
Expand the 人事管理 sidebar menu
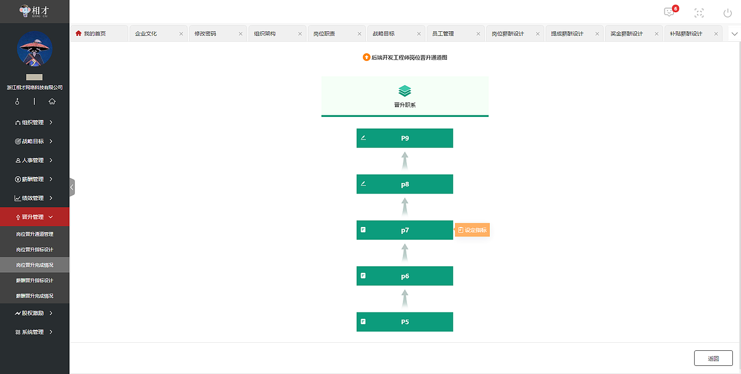point(35,160)
